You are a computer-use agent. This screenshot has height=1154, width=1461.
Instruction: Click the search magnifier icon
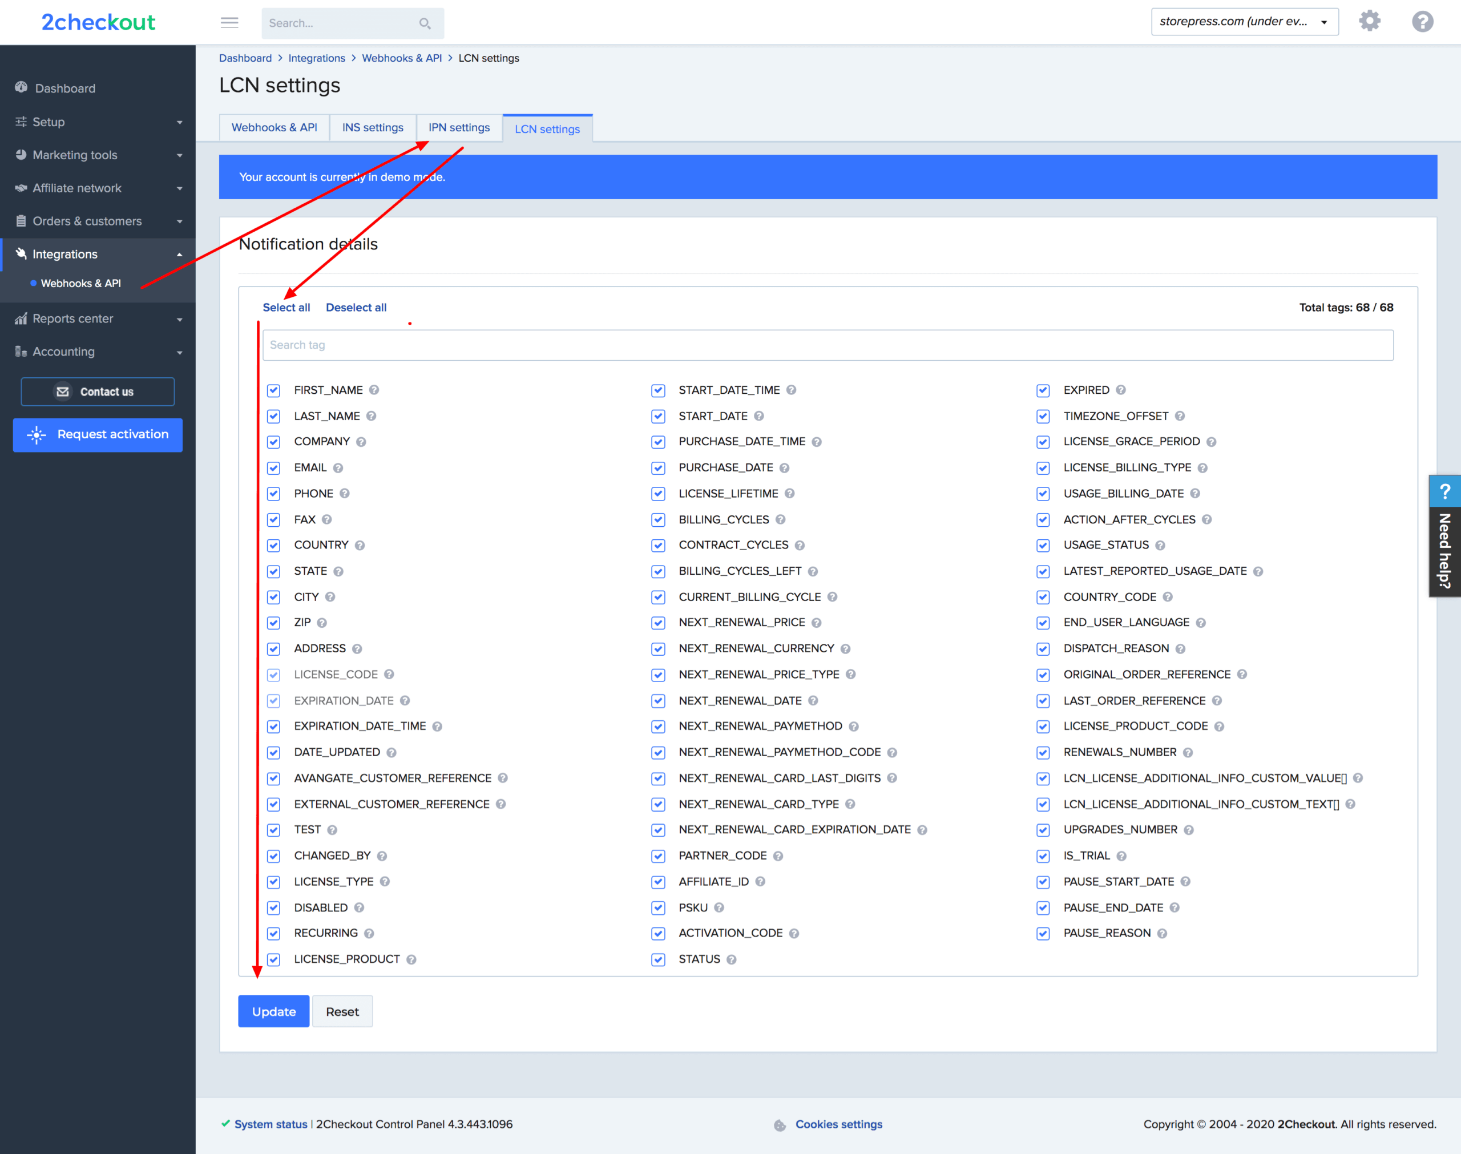tap(425, 22)
